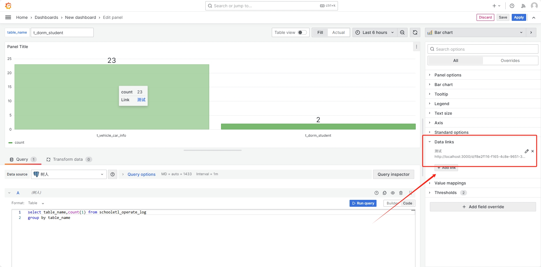Select the Overrides tab
This screenshot has width=541, height=267.
510,61
